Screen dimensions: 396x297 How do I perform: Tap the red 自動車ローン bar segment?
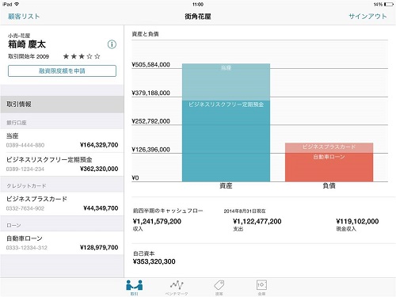(x=329, y=167)
